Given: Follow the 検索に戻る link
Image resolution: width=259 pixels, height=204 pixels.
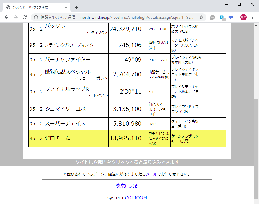Looking at the screenshot, I should [127, 185].
